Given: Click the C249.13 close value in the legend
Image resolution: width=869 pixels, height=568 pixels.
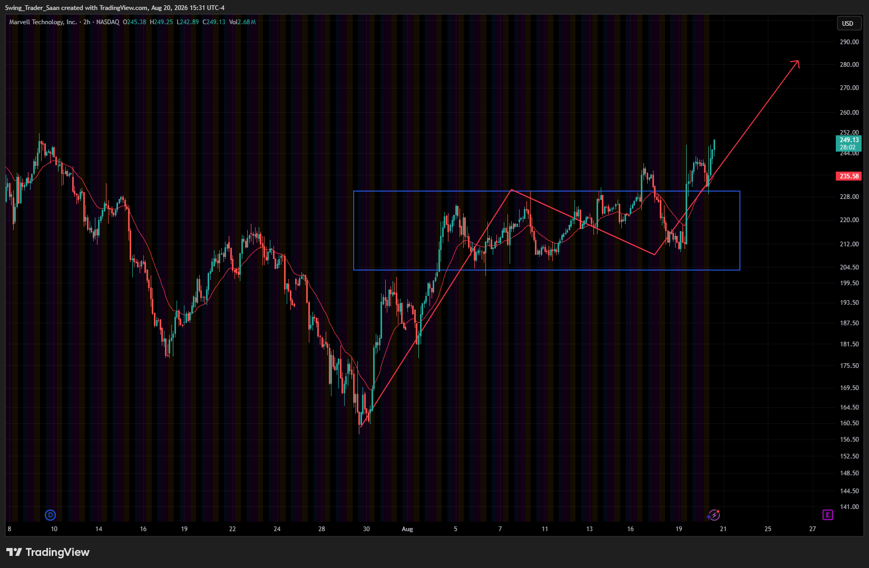Looking at the screenshot, I should pyautogui.click(x=214, y=22).
